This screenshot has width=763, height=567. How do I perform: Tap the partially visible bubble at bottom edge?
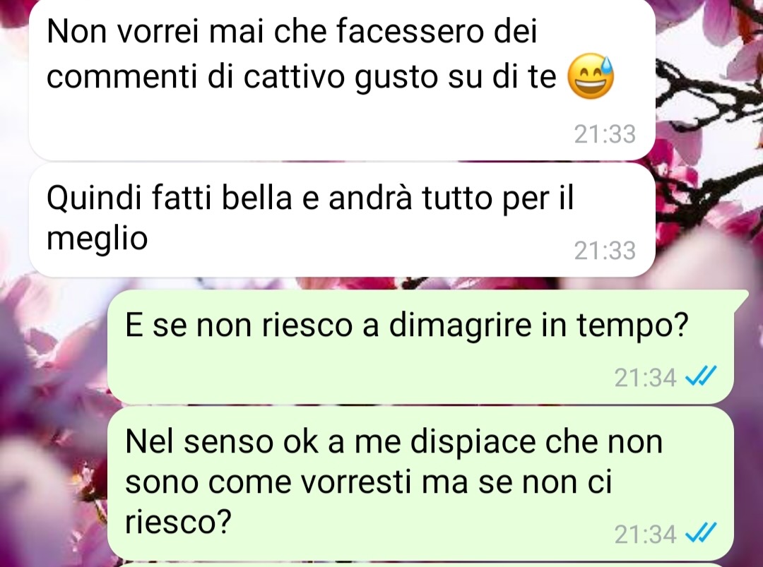[x=420, y=565]
